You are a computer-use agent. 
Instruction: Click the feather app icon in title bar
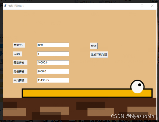(x=5, y=6)
